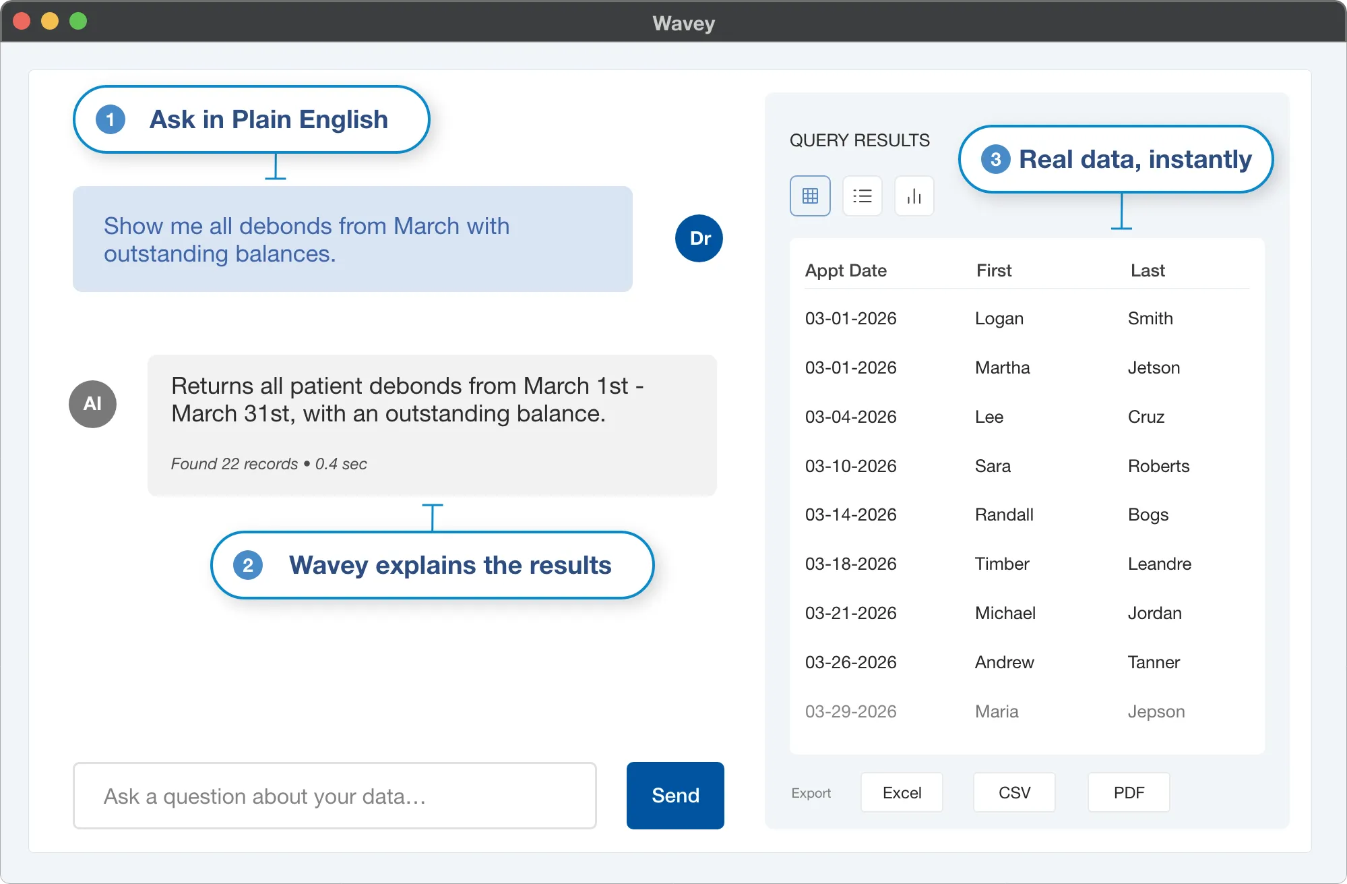This screenshot has height=884, width=1347.
Task: Click first name Andrew
Action: pyautogui.click(x=1004, y=662)
